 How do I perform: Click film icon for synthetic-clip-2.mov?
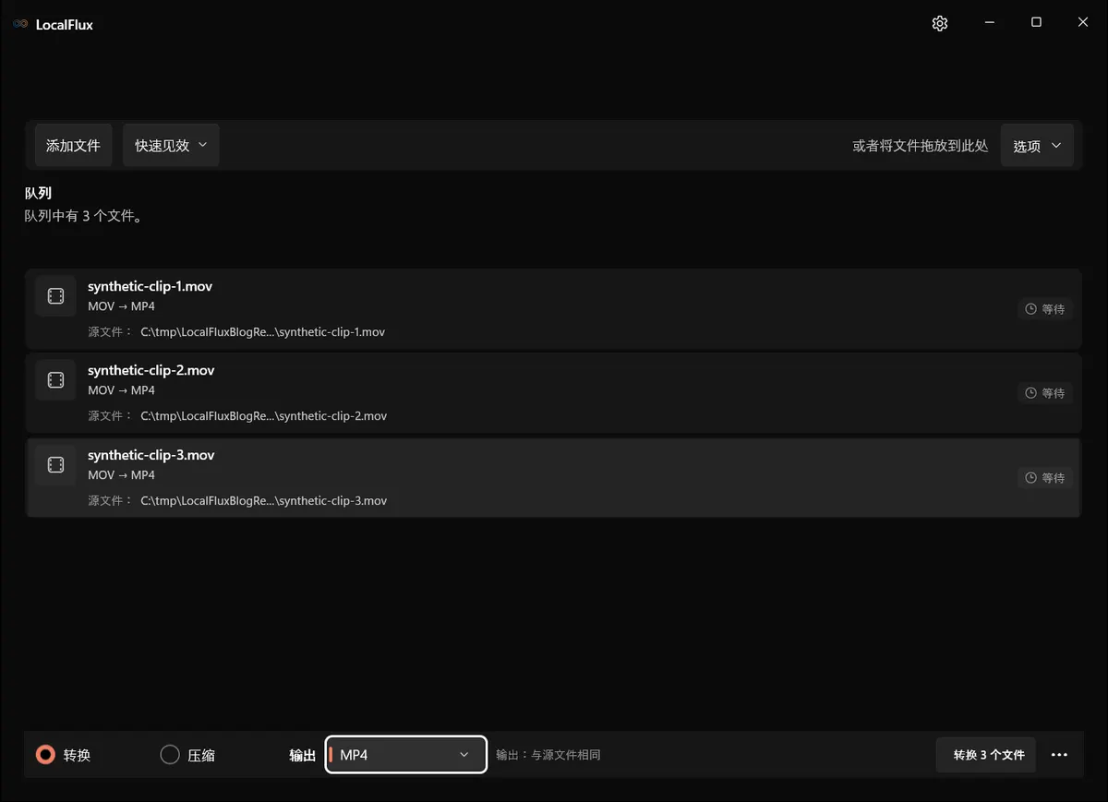[55, 380]
